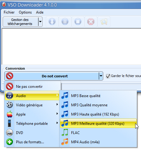Click the film reel icon in menu
This screenshot has height=151, width=141.
[10, 105]
